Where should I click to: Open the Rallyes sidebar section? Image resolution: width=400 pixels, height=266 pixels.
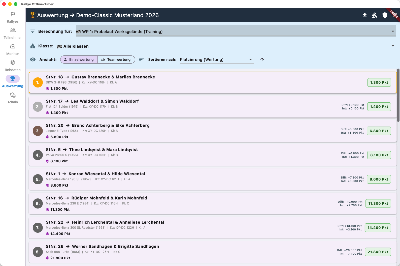coord(13,17)
